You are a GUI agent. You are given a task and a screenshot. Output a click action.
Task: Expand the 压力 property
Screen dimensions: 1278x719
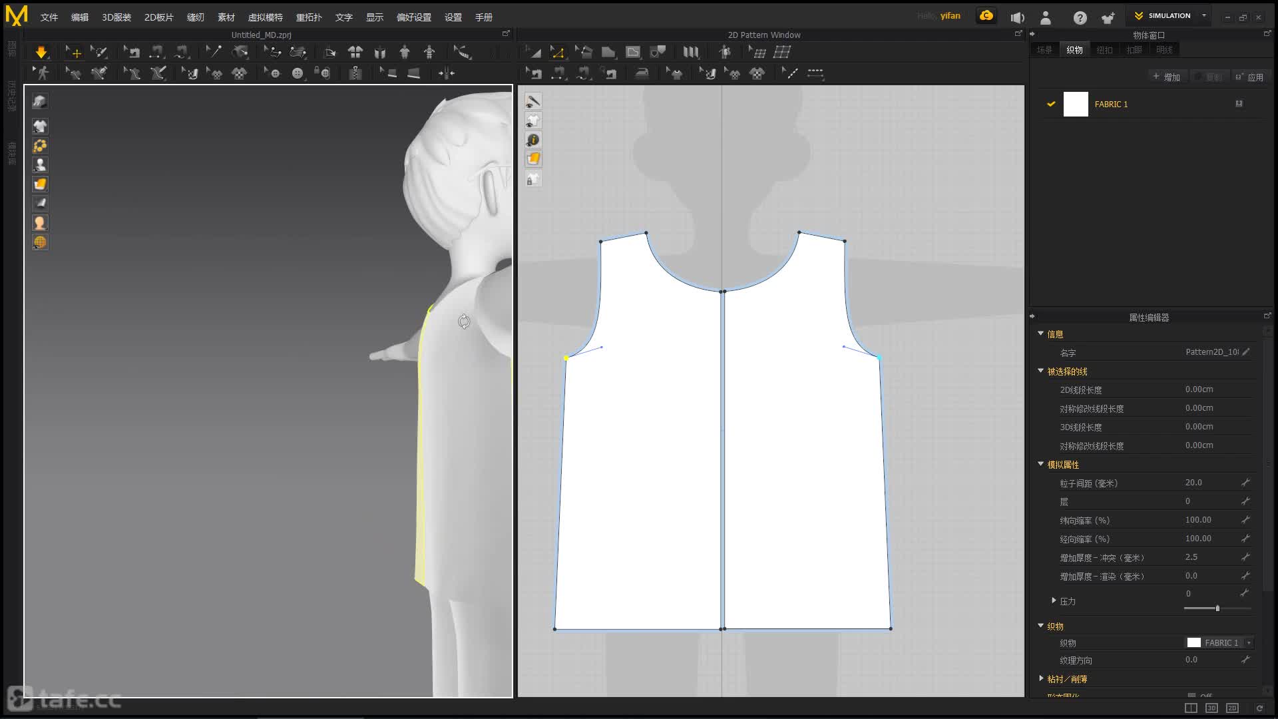click(1054, 600)
